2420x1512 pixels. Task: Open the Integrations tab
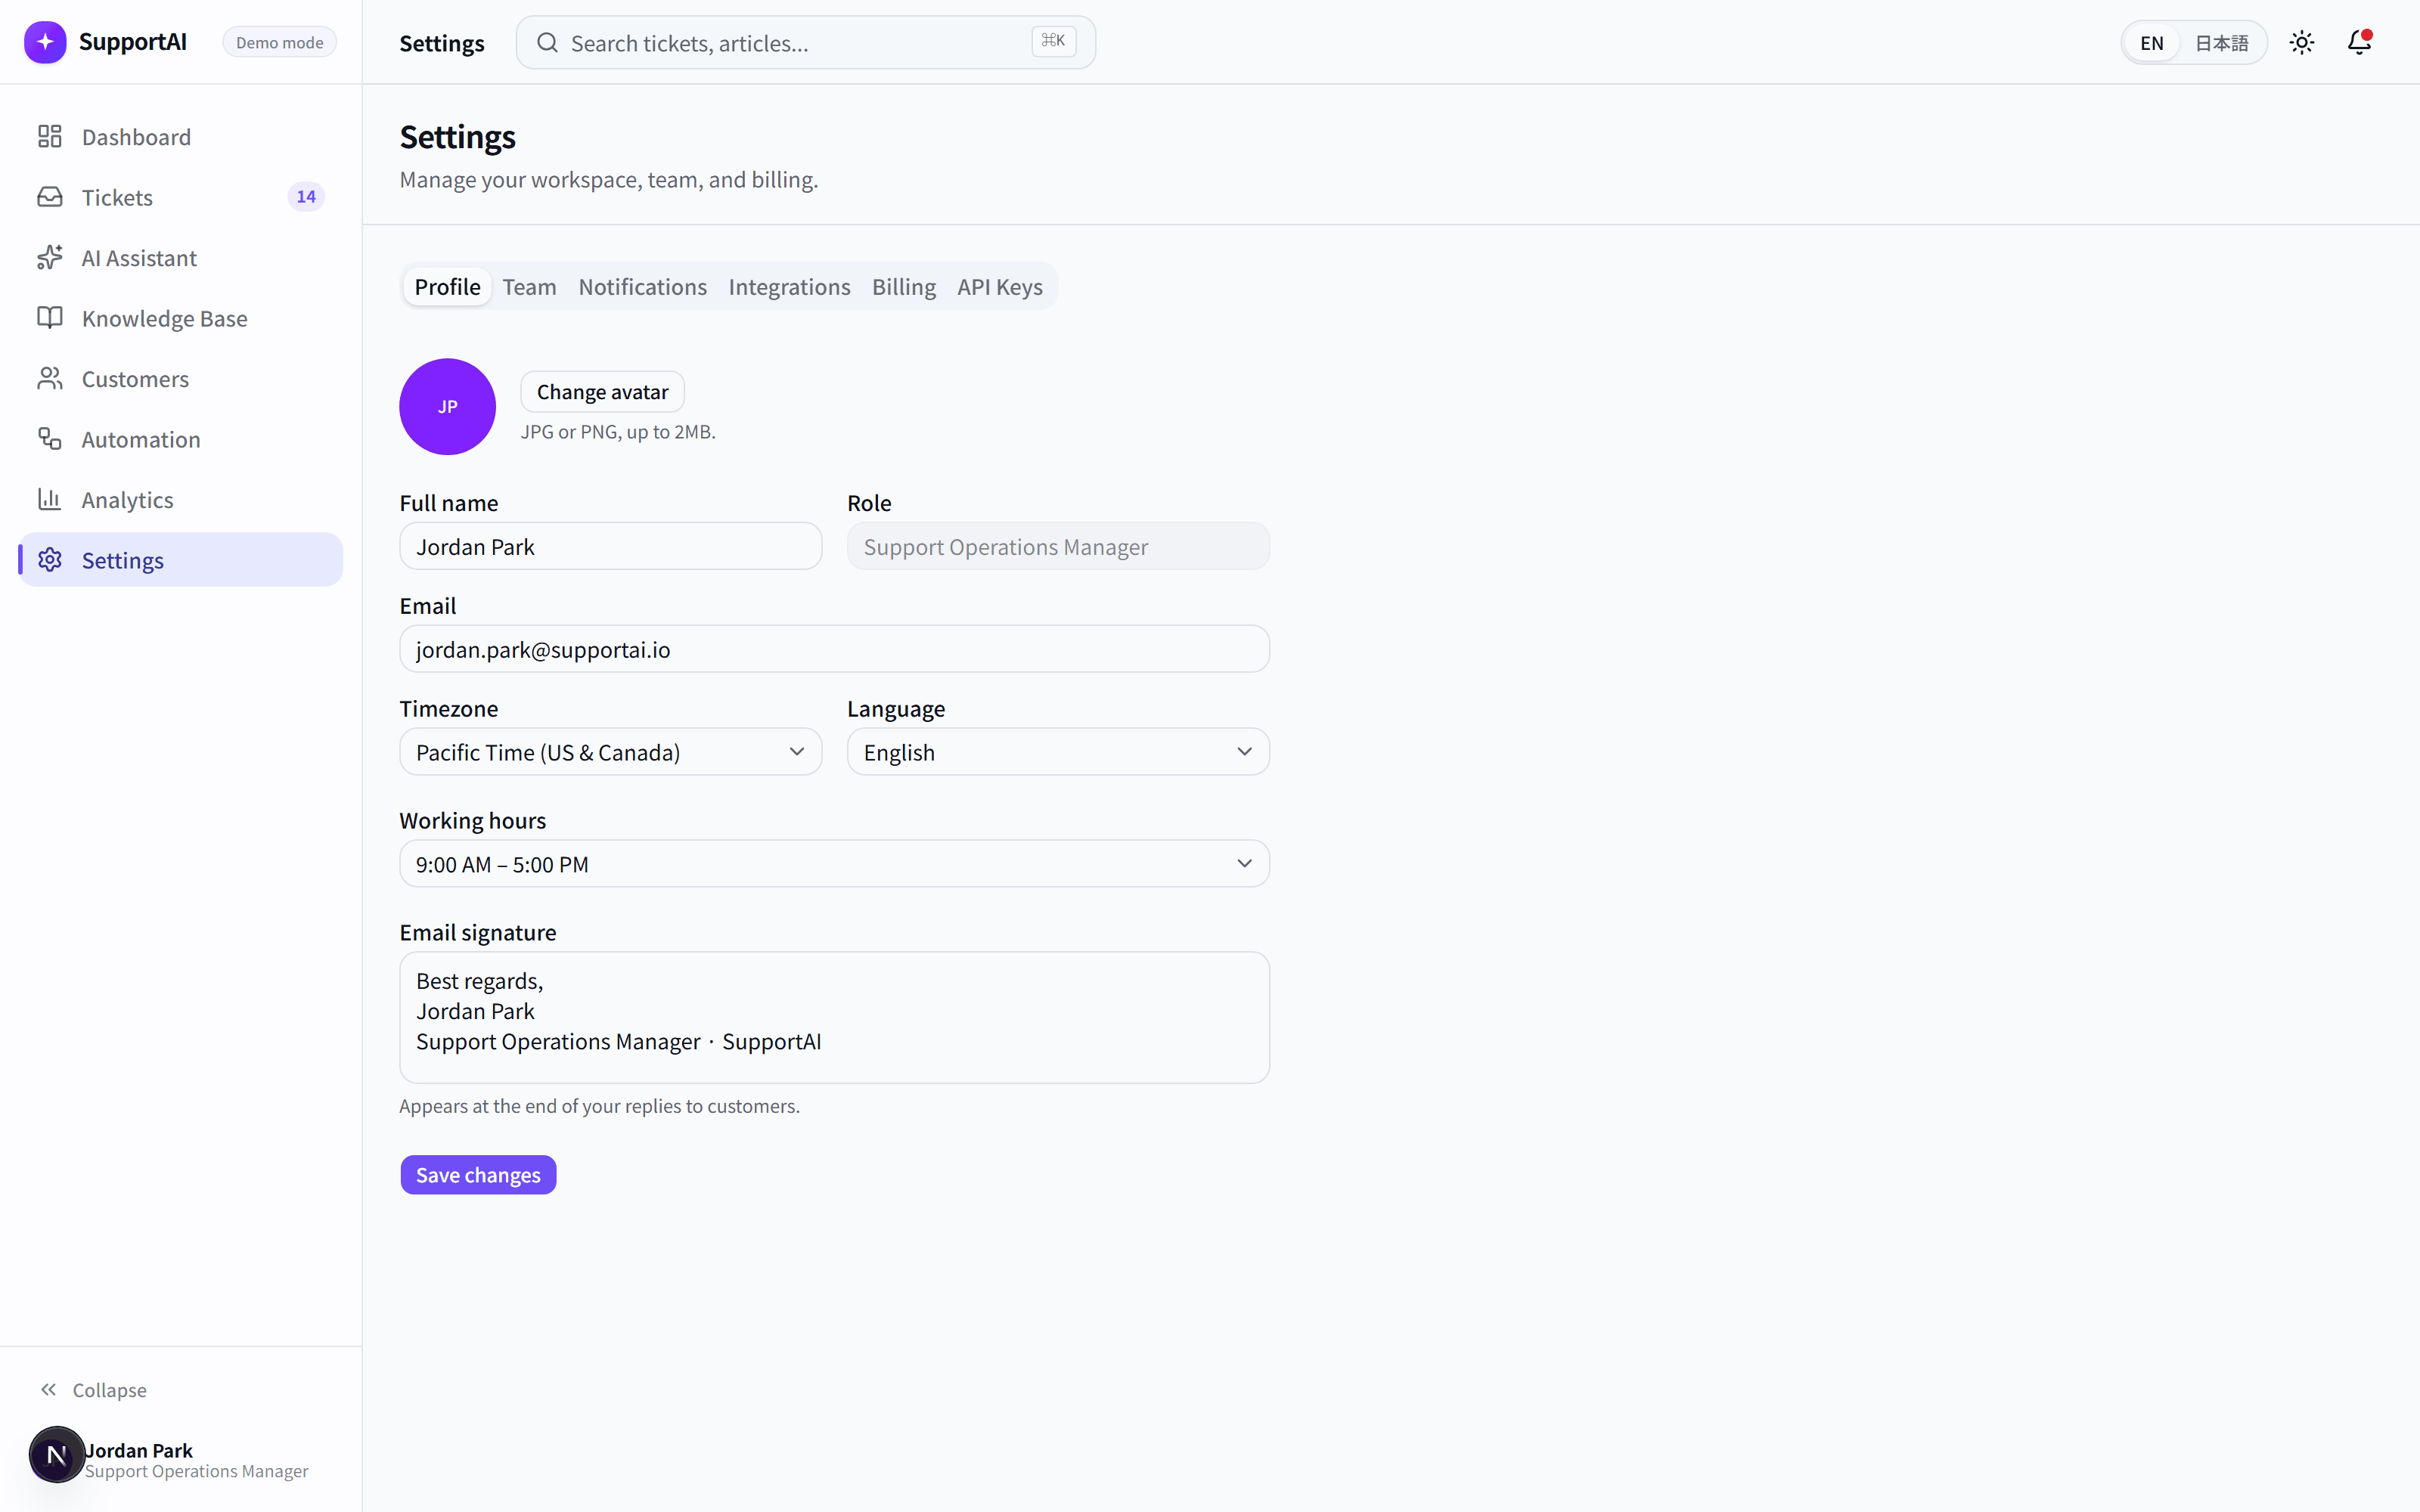coord(789,287)
